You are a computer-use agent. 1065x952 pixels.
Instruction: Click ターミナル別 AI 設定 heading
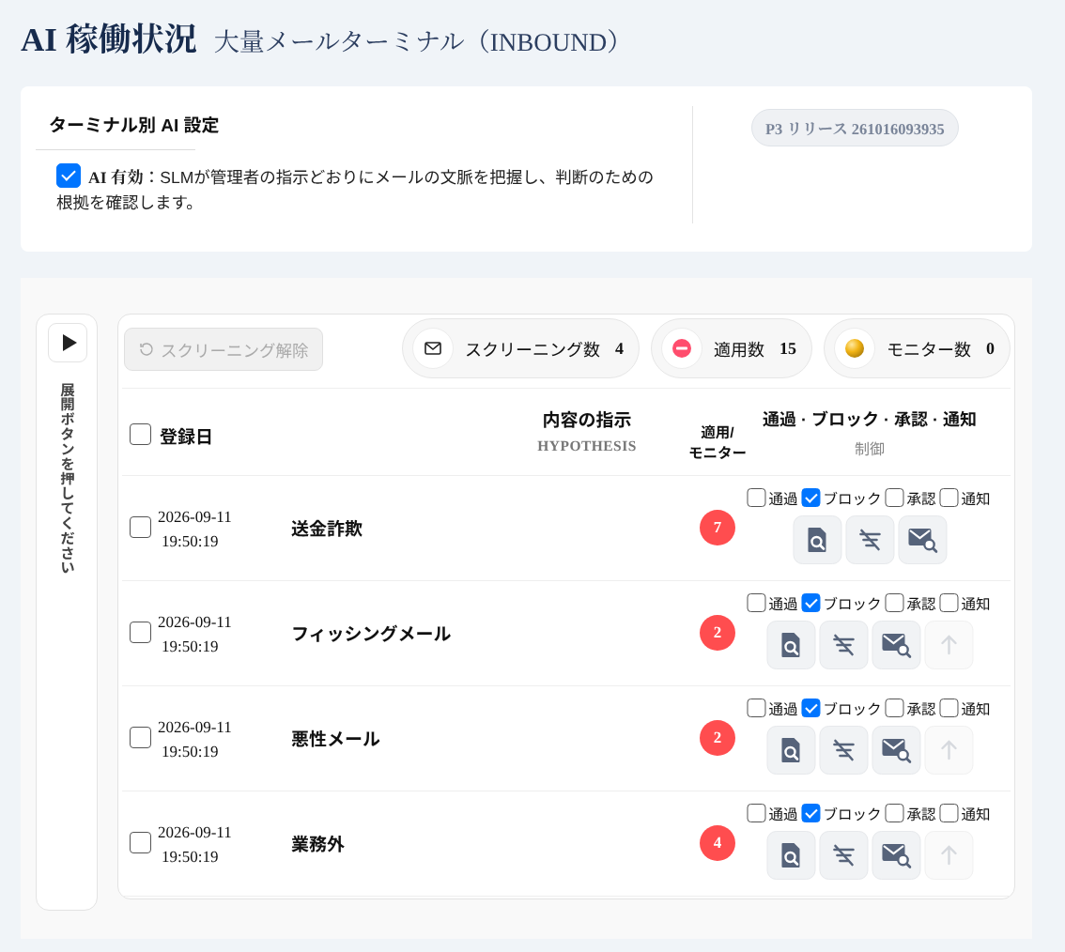(x=133, y=125)
